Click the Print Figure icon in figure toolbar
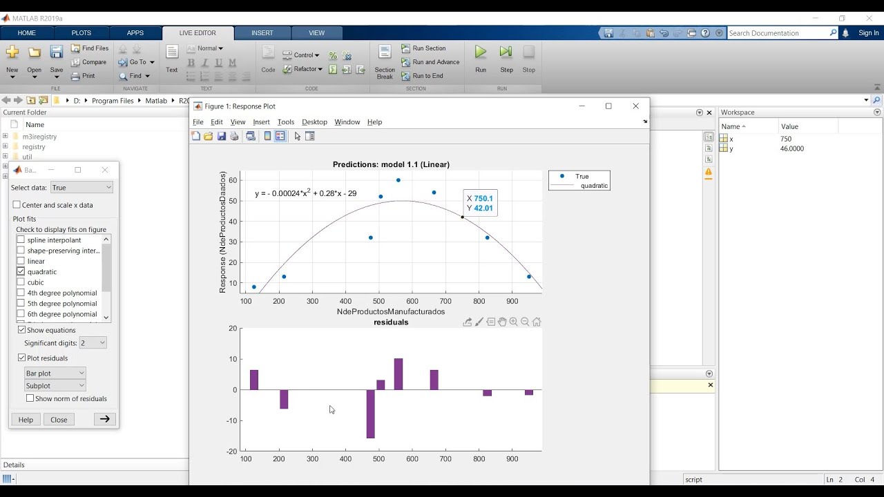The width and height of the screenshot is (884, 497). tap(234, 137)
